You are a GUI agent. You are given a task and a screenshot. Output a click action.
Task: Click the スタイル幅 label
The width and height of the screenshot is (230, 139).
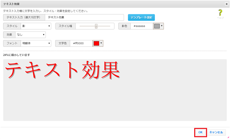pyautogui.click(x=66, y=26)
